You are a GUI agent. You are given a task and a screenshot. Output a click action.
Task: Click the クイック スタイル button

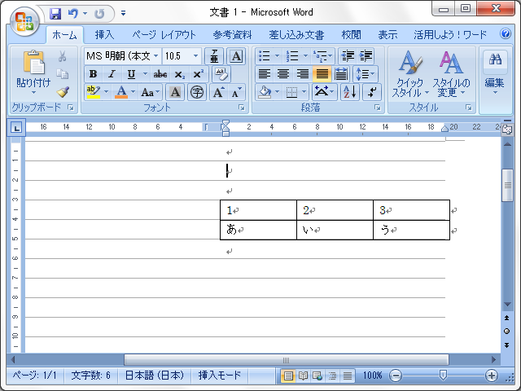(x=409, y=74)
